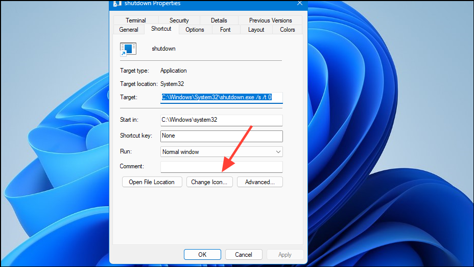Click the Target location value System32
This screenshot has width=474, height=267.
coord(172,84)
